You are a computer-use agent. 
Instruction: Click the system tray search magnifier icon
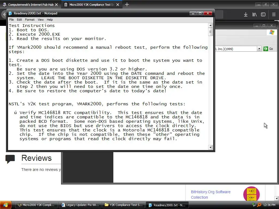[x=259, y=205]
